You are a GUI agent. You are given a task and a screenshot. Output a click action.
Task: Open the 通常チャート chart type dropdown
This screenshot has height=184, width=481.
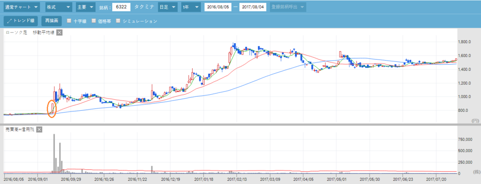click(22, 7)
